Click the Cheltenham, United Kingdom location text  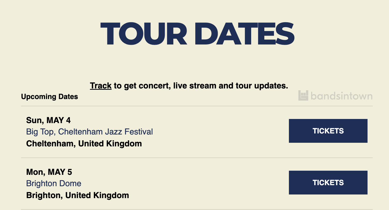84,143
